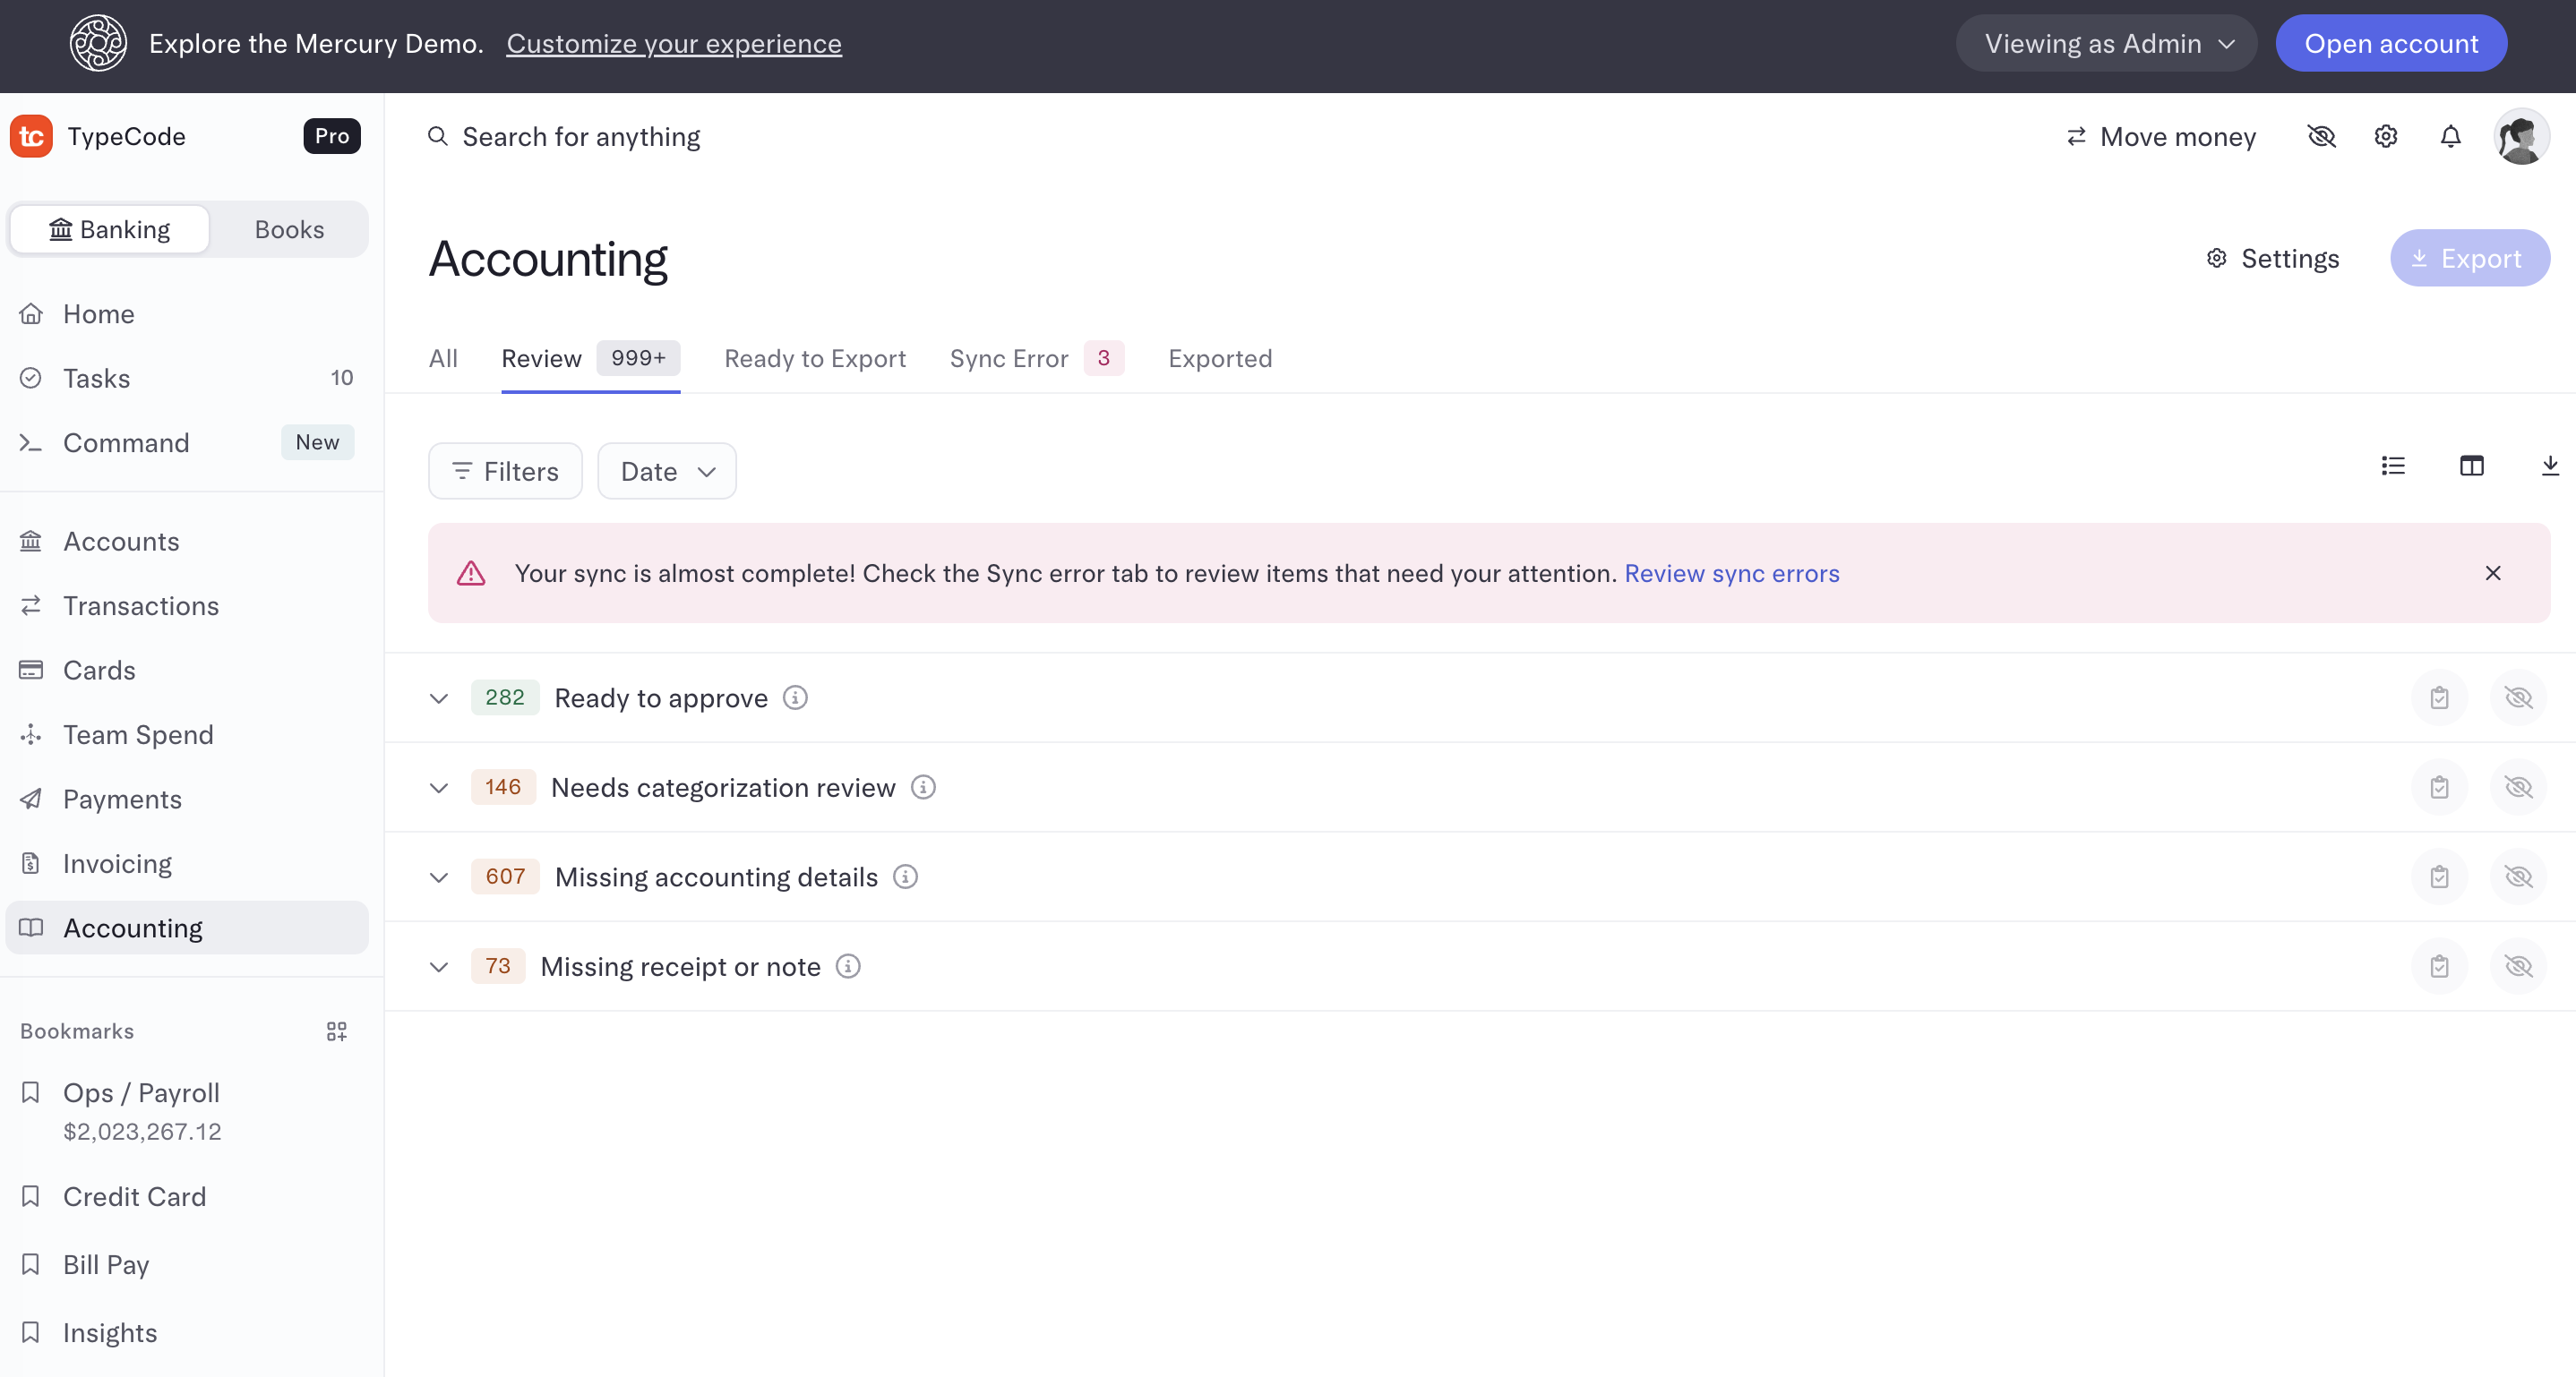Viewport: 2576px width, 1377px height.
Task: Hide the Missing receipt or note group
Action: [2518, 966]
